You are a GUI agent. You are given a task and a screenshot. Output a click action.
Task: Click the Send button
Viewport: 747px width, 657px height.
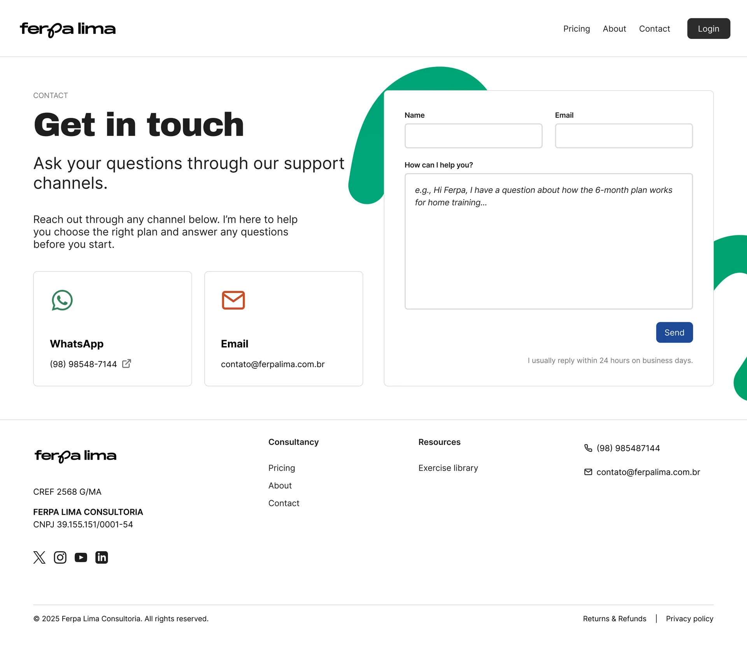pyautogui.click(x=674, y=333)
